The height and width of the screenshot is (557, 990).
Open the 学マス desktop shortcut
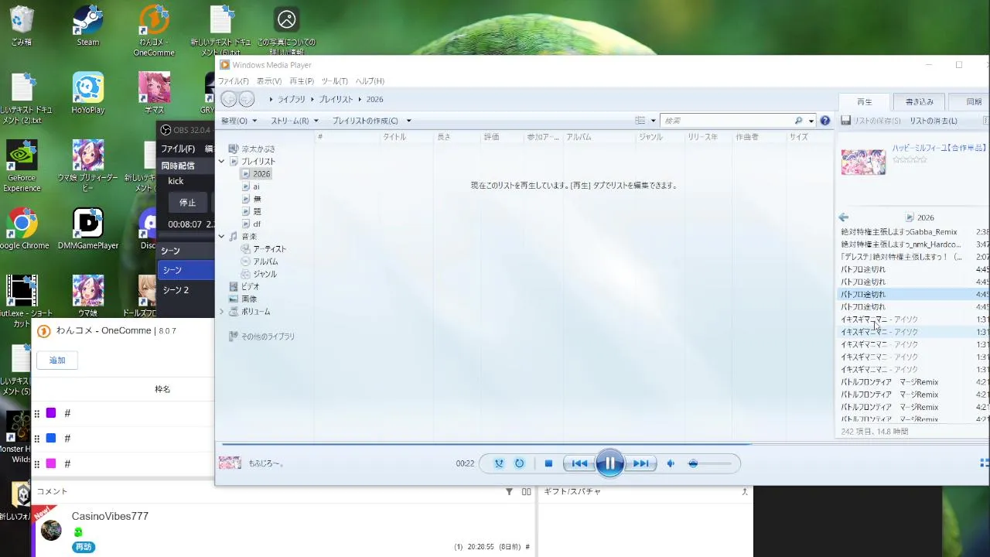(x=154, y=93)
